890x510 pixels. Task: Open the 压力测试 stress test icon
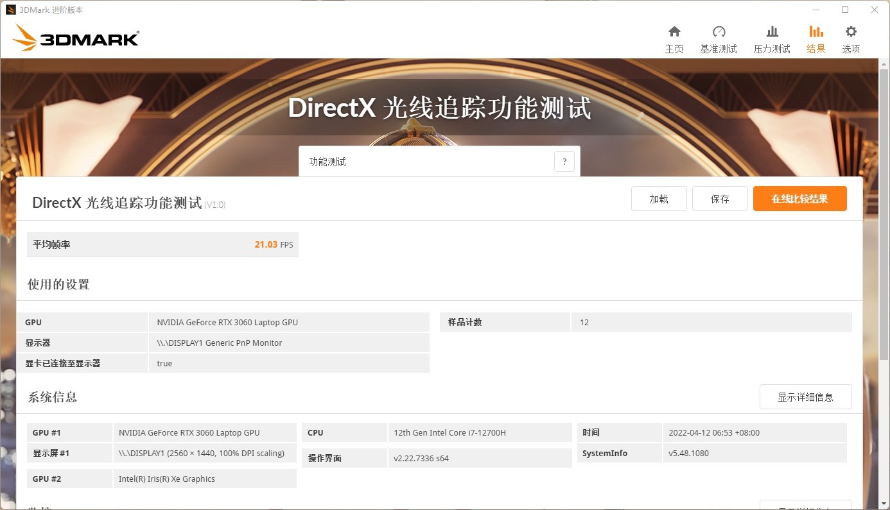click(772, 32)
